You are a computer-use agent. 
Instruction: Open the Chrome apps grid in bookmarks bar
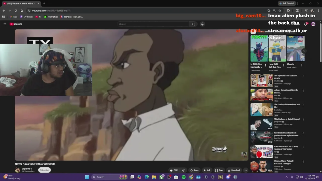[3, 17]
